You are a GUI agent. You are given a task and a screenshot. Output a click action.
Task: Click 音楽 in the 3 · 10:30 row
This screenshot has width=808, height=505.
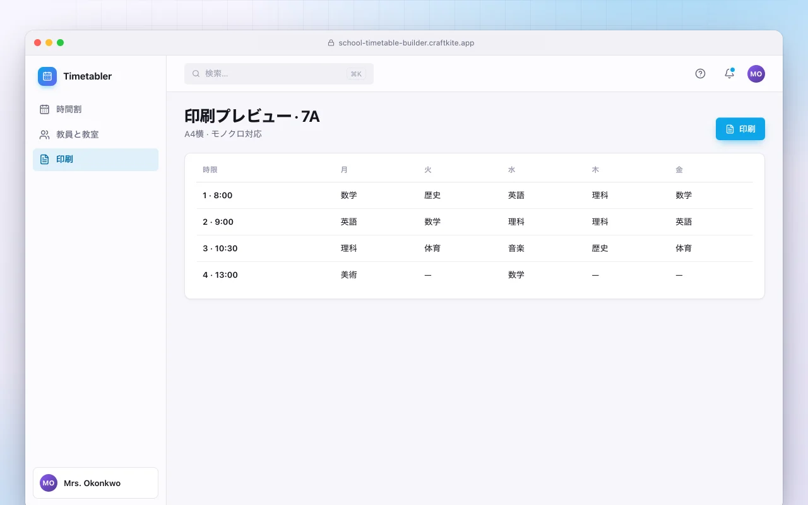(516, 249)
